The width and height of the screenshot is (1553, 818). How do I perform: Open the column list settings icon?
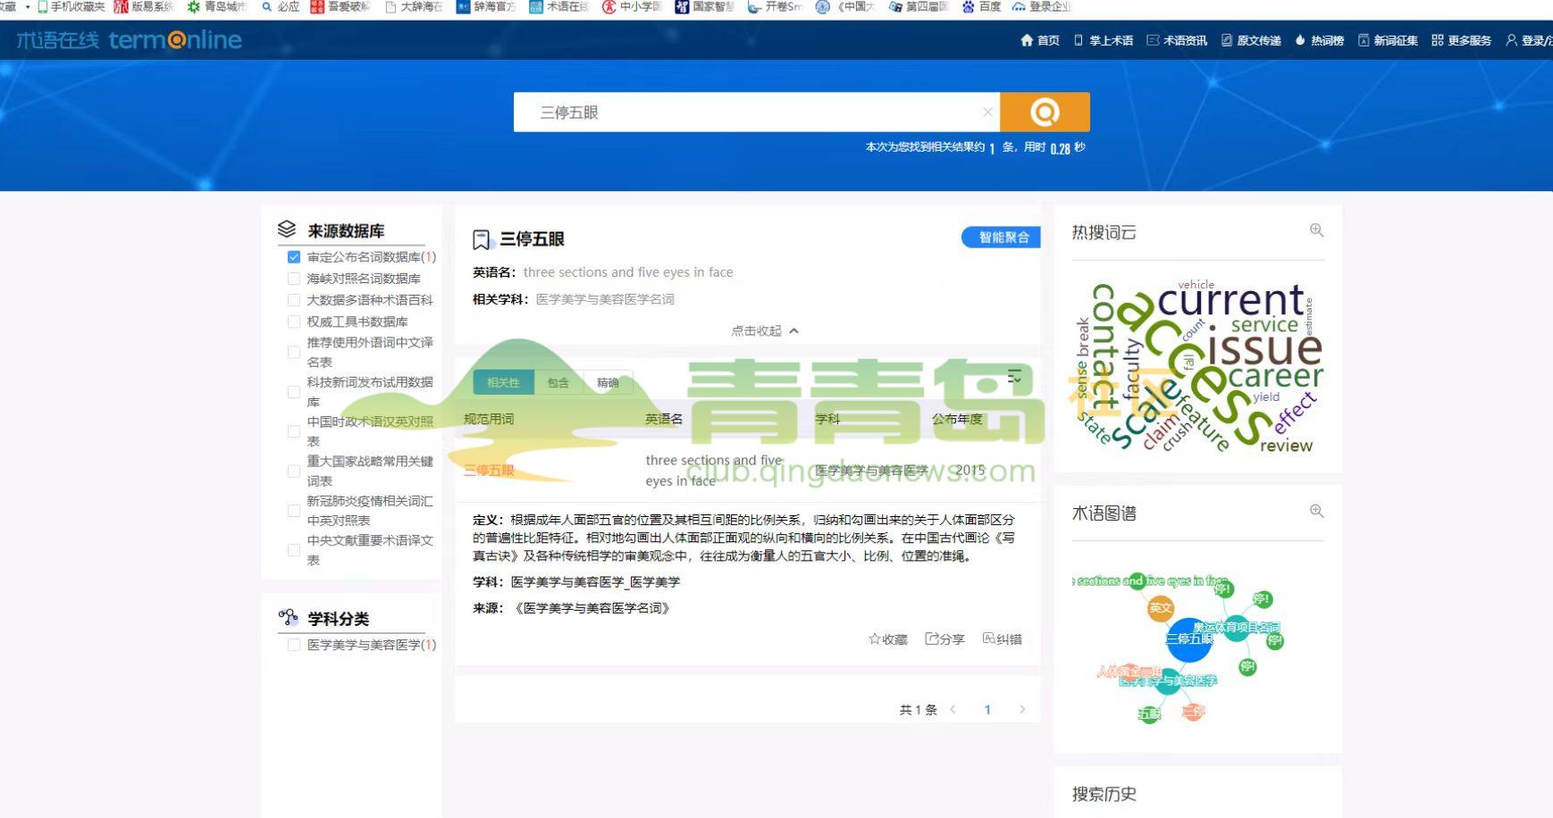pos(1014,377)
